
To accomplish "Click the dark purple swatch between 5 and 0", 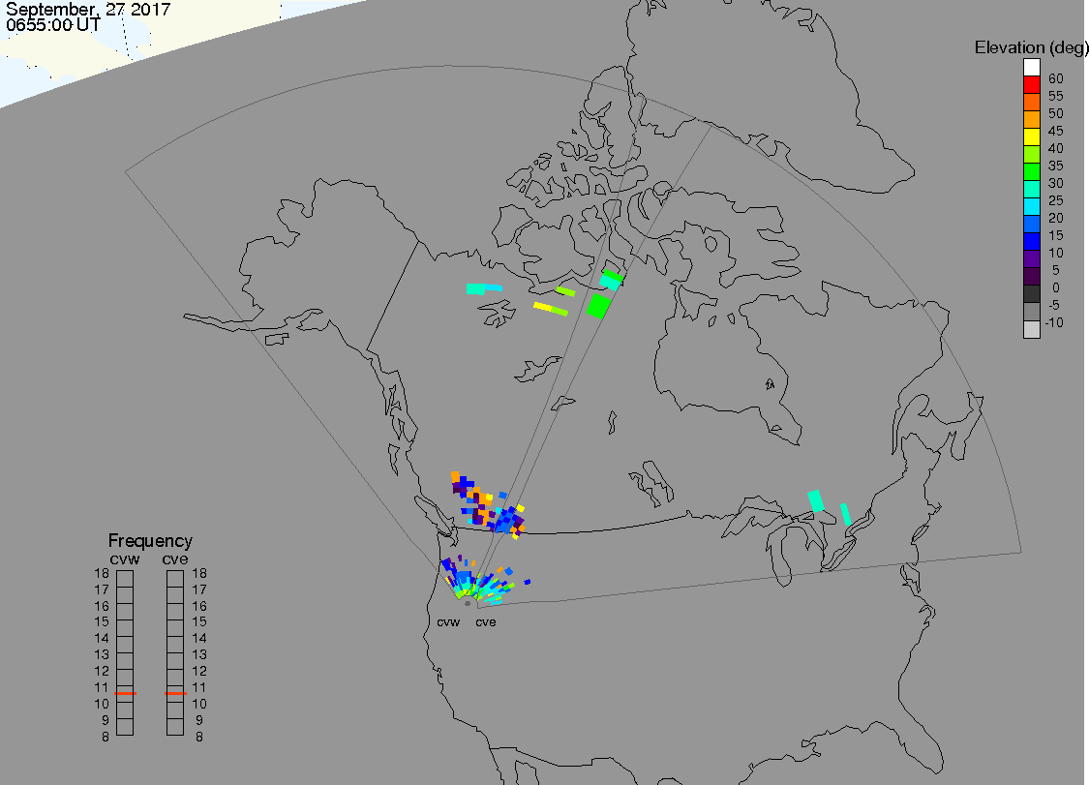I will click(x=1031, y=276).
